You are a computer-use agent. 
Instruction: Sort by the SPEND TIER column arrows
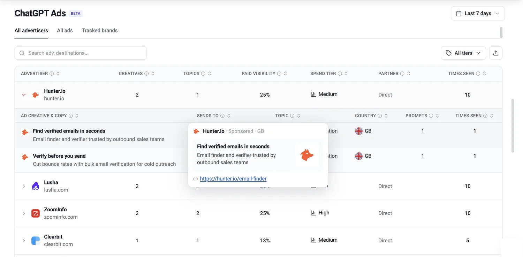pos(346,74)
